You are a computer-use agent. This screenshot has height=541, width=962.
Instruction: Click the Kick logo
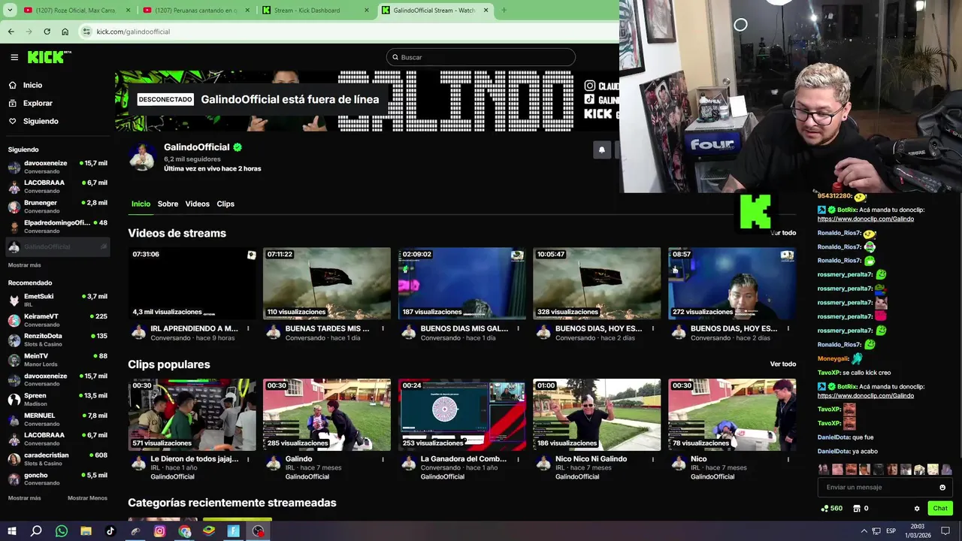click(x=49, y=57)
